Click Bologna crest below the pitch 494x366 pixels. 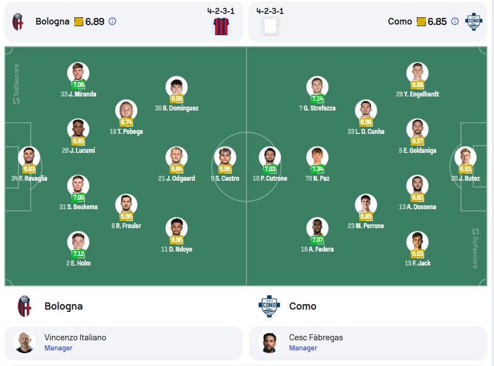25,306
